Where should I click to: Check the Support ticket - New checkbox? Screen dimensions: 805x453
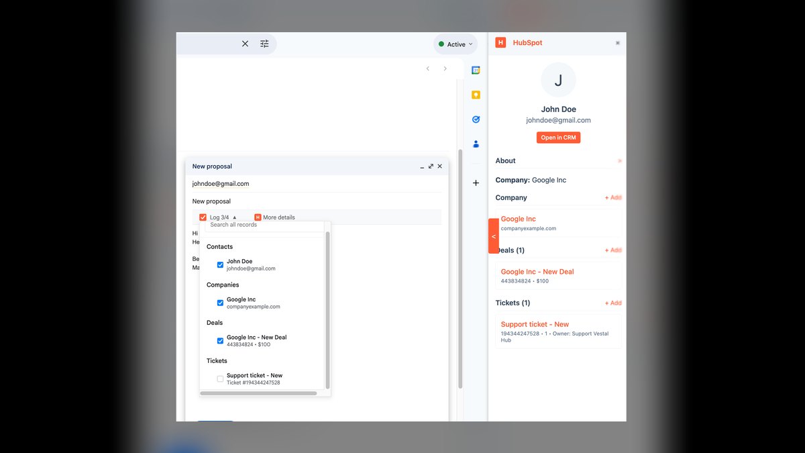(220, 379)
